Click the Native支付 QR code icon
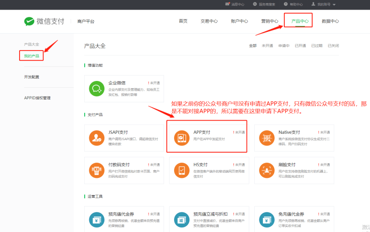Image resolution: width=370 pixels, height=232 pixels. [267, 138]
